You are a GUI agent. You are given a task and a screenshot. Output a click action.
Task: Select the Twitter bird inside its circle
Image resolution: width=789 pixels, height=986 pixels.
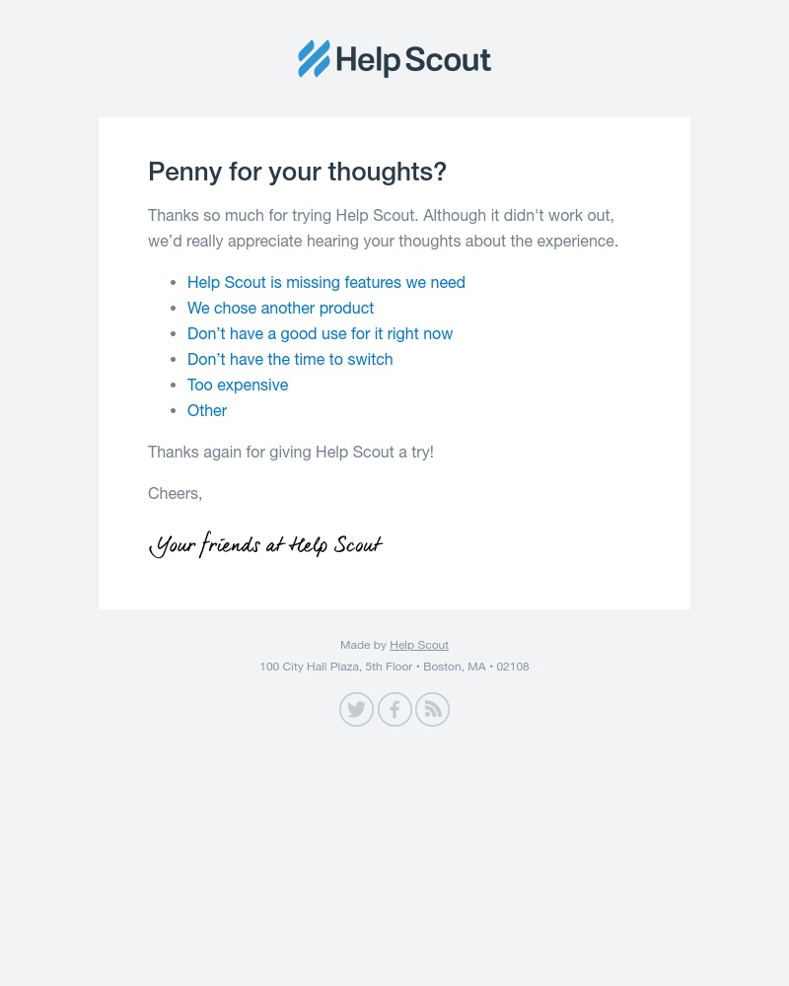pyautogui.click(x=356, y=709)
